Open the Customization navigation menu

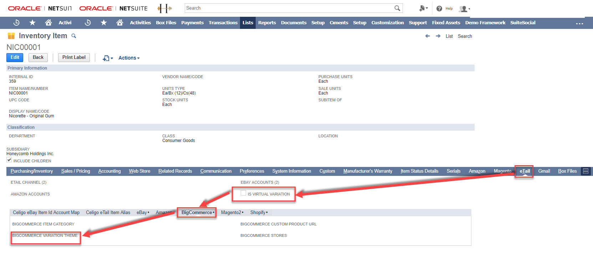pos(388,22)
